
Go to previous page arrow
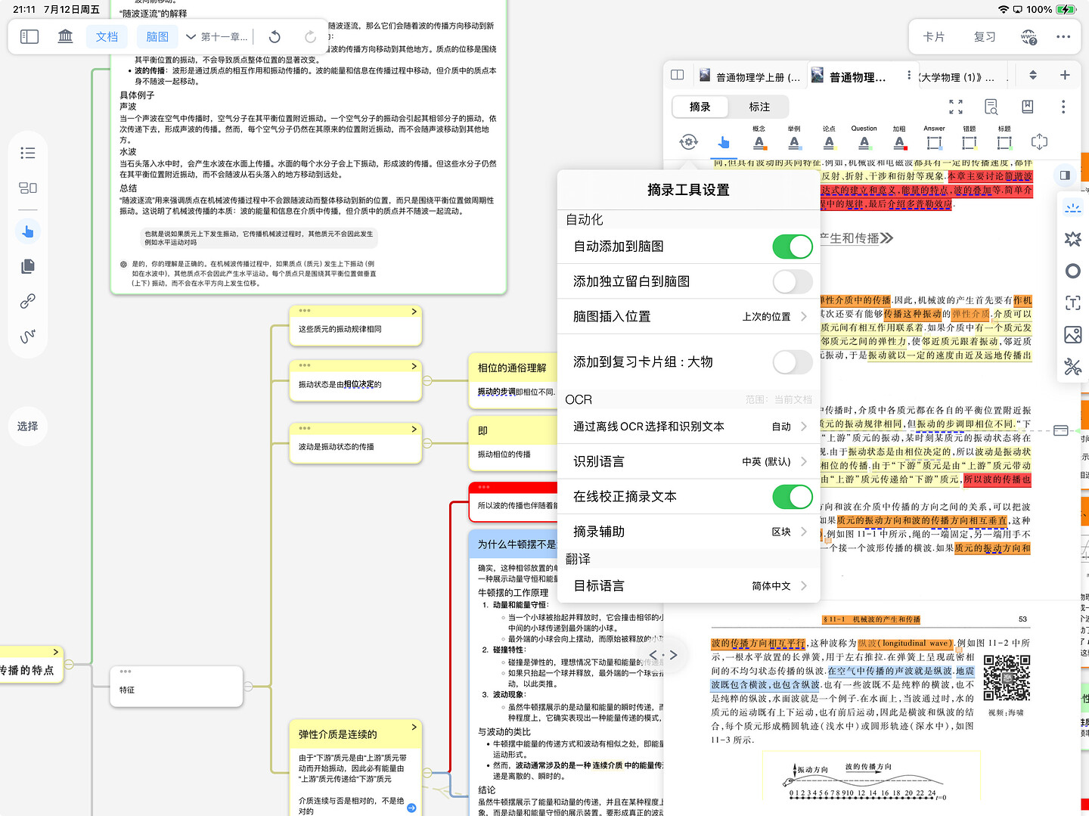tap(653, 655)
